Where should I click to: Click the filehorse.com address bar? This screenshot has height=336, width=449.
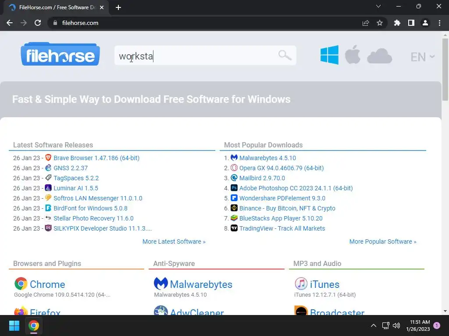(206, 23)
